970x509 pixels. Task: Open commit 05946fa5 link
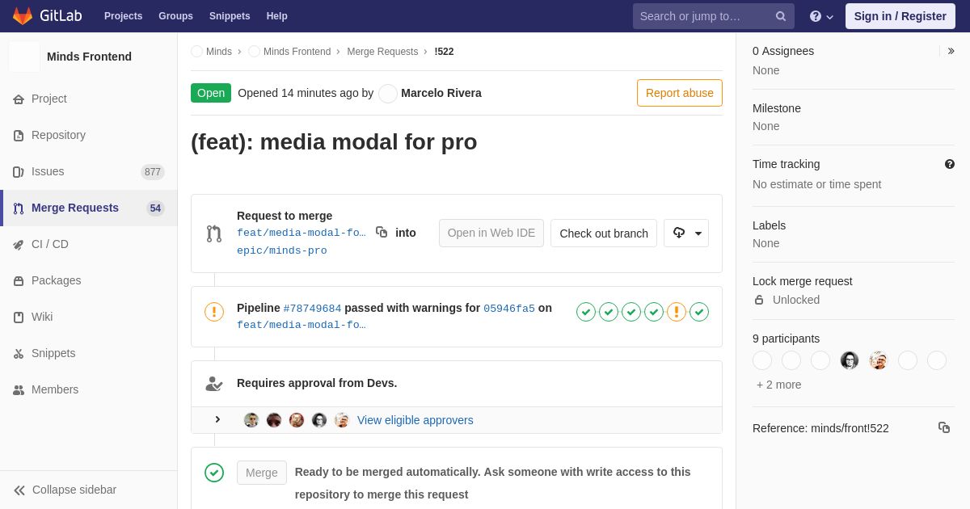509,309
